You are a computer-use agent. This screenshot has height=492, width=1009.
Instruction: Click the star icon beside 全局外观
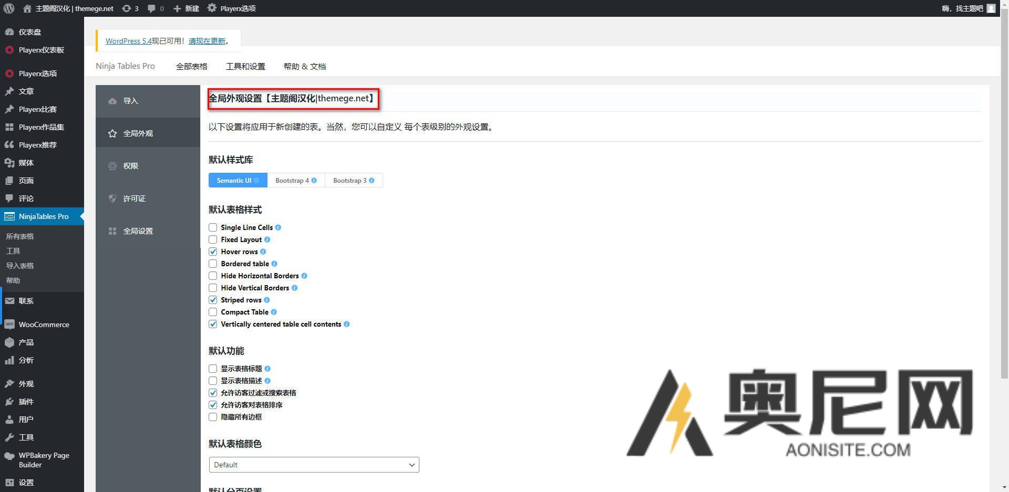coord(112,133)
